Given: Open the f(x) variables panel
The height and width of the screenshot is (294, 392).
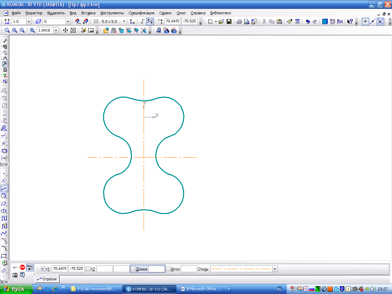Looking at the screenshot, I should [340, 21].
